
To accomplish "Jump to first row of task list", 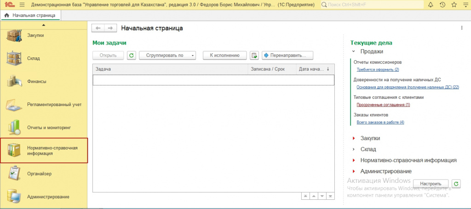I will coord(305,196).
